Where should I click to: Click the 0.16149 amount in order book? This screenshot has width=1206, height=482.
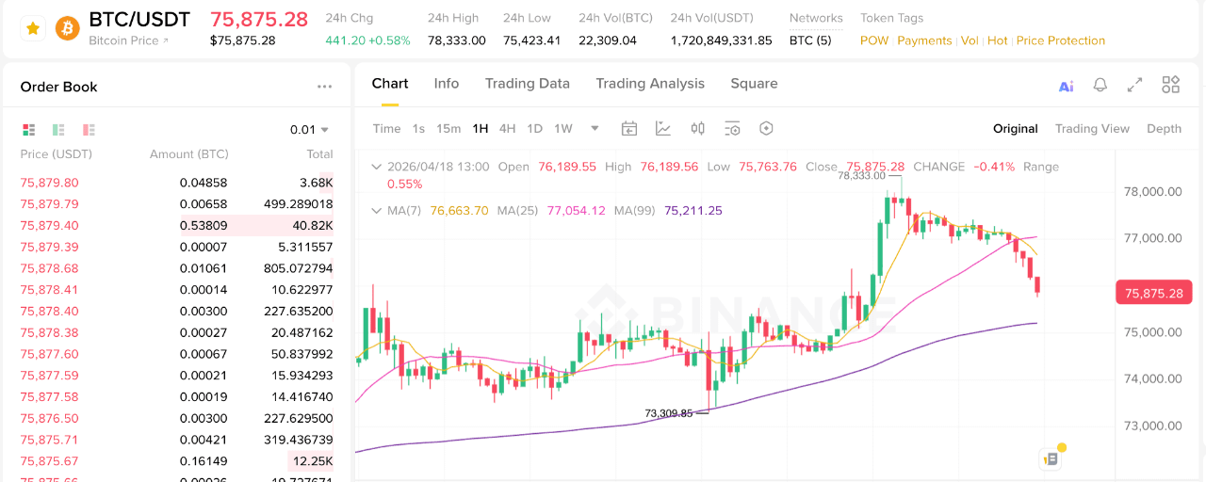pos(204,461)
